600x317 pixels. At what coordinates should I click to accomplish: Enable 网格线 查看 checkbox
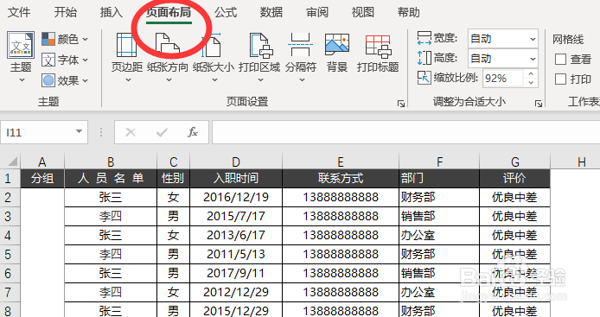560,60
